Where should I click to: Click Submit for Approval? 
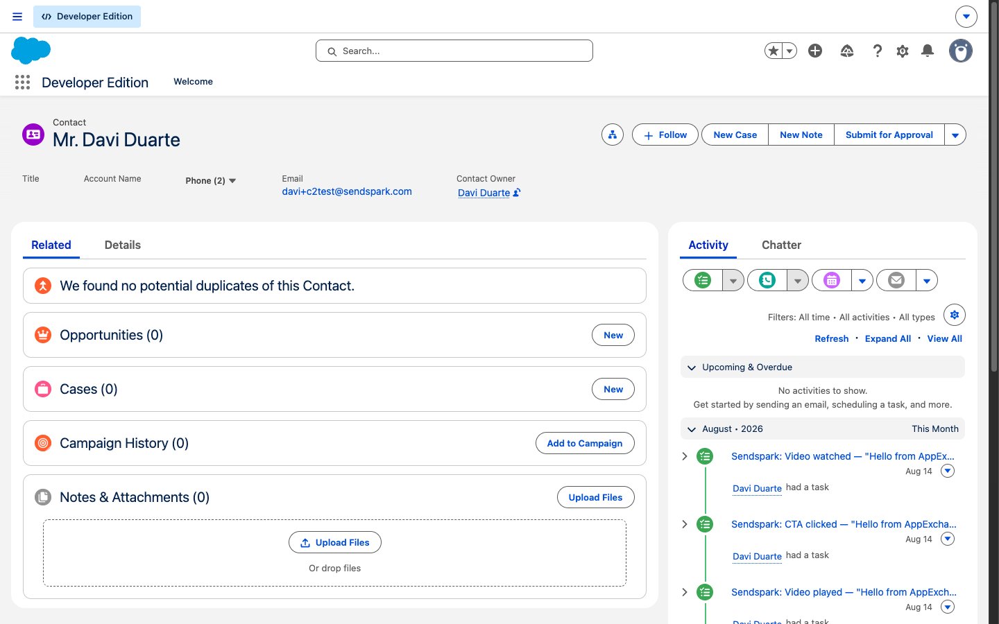pyautogui.click(x=889, y=135)
